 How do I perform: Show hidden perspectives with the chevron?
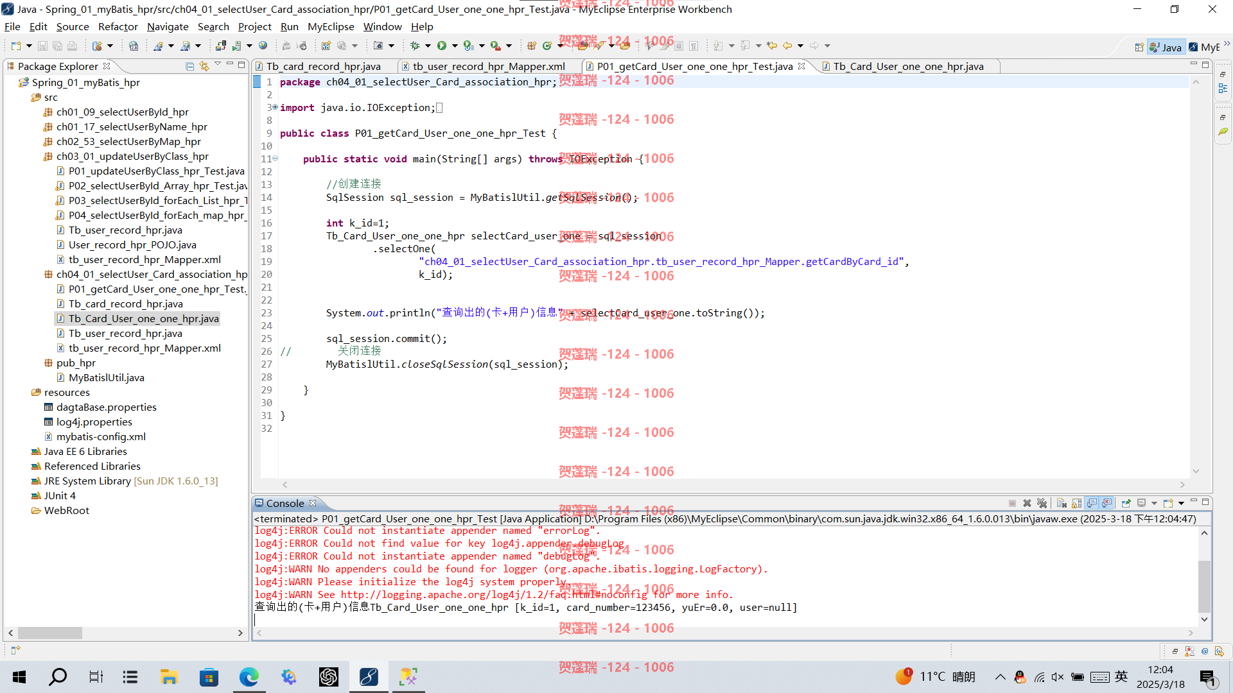tap(1227, 44)
